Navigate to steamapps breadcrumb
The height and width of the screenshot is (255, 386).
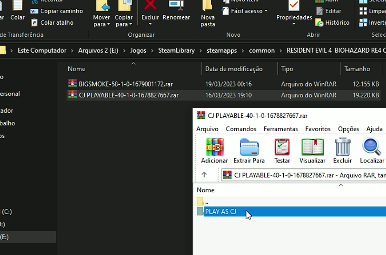222,51
